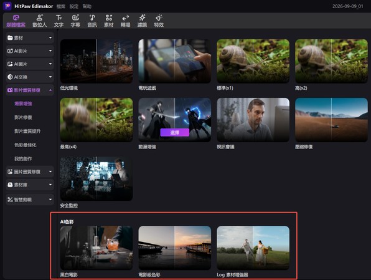Screen dimensions: 371x280
Task: Open the 幫助 menu
Action: [x=87, y=6]
